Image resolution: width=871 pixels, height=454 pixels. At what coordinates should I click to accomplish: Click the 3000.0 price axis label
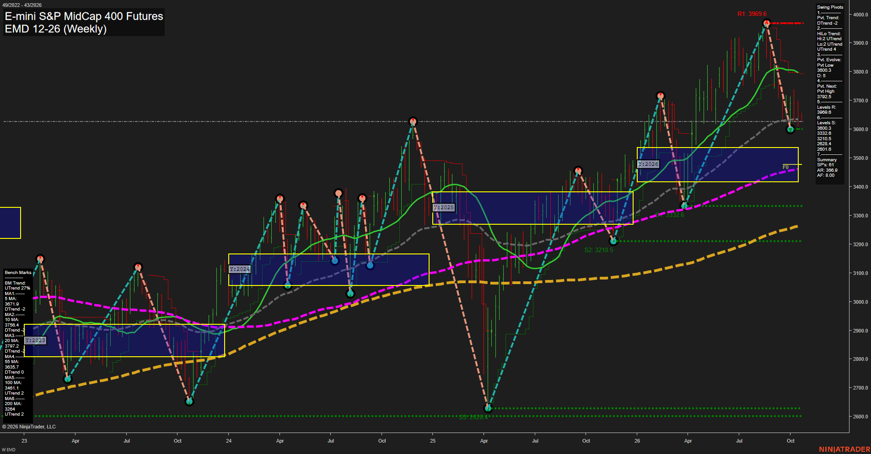(860, 302)
